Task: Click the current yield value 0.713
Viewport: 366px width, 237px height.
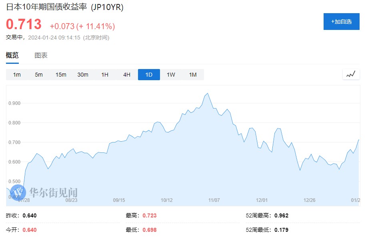Action: [24, 25]
